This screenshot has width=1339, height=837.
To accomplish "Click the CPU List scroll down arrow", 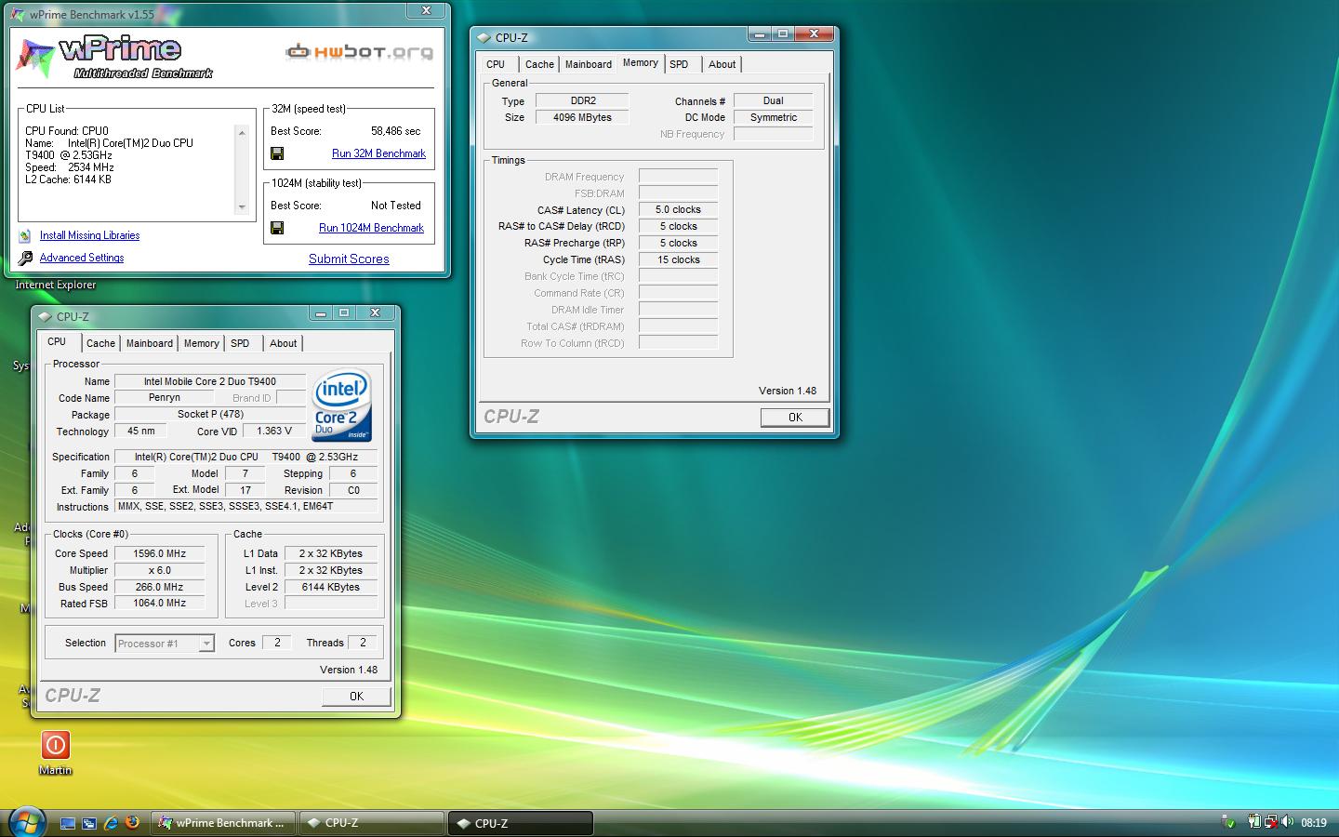I will pyautogui.click(x=242, y=206).
